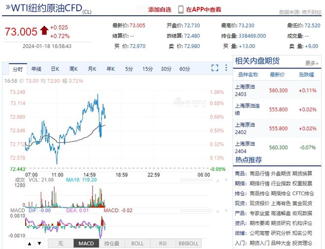Open the 日K chart tab
The image size is (325, 249).
click(x=55, y=69)
